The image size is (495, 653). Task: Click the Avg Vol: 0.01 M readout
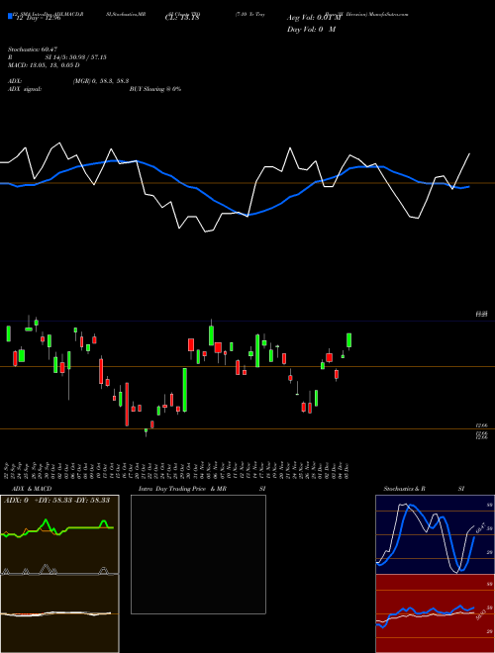click(x=314, y=18)
